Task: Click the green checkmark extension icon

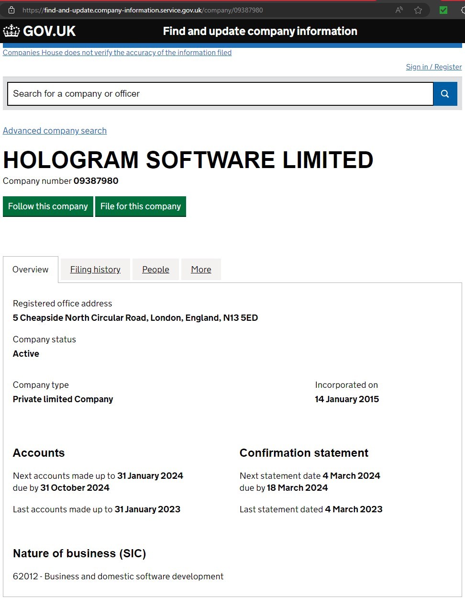Action: (443, 10)
